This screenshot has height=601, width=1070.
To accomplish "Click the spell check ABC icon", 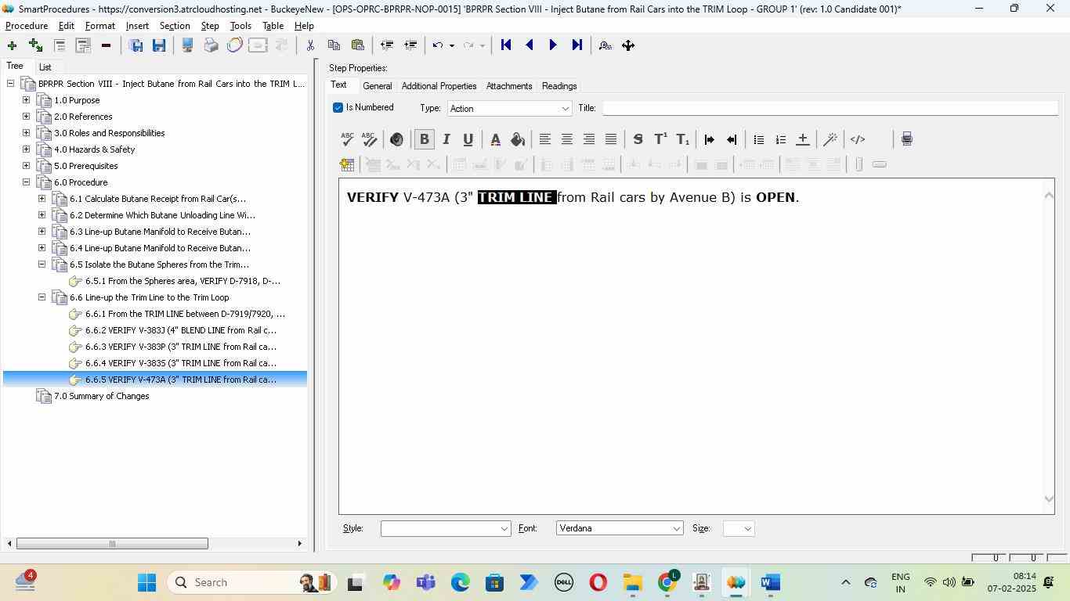I will click(347, 139).
